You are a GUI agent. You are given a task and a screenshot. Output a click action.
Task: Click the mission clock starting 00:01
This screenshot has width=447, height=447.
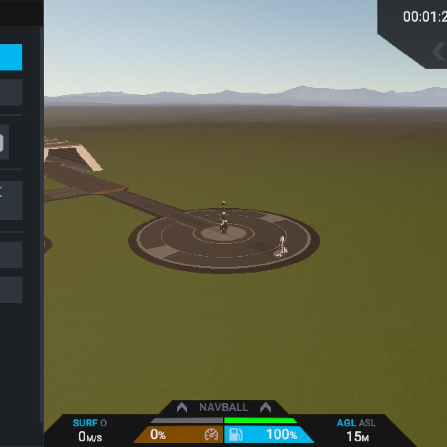click(x=425, y=17)
